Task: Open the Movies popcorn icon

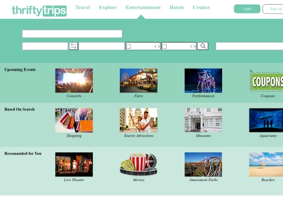Action: [138, 164]
